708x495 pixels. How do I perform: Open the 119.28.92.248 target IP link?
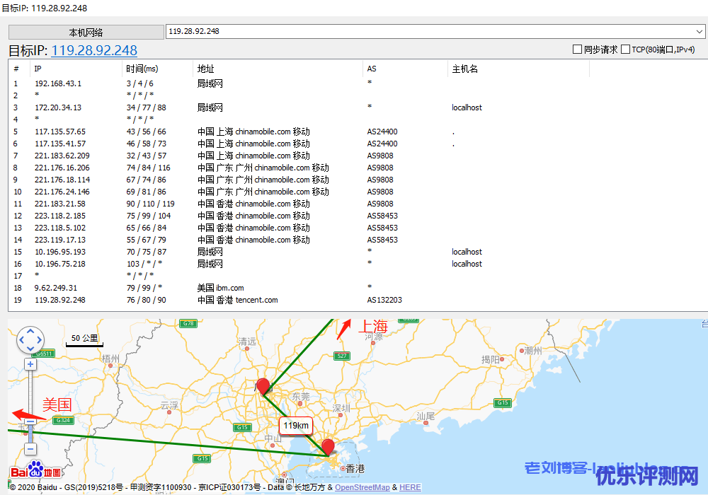click(x=94, y=50)
